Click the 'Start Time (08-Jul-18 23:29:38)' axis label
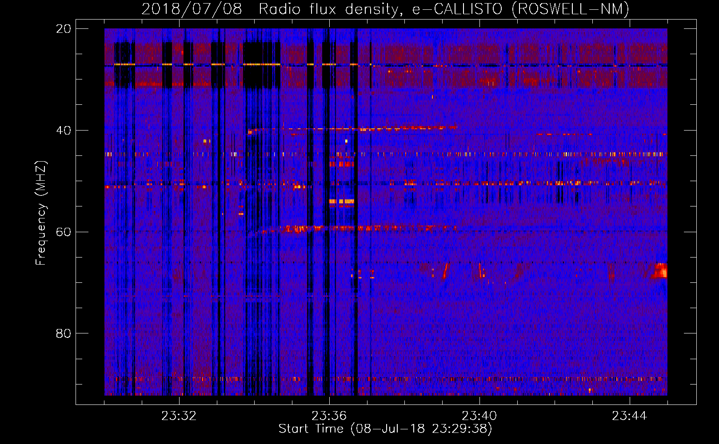This screenshot has height=444, width=719. click(385, 429)
